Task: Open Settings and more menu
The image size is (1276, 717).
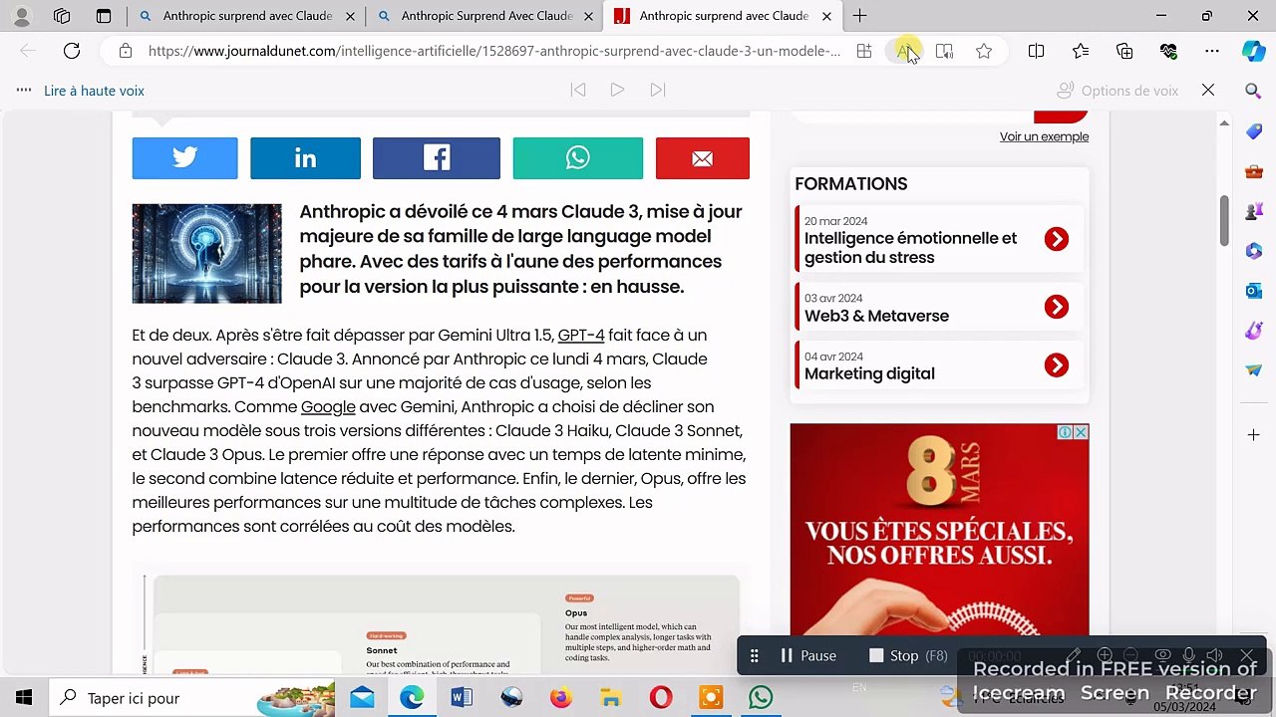Action: pyautogui.click(x=1212, y=51)
